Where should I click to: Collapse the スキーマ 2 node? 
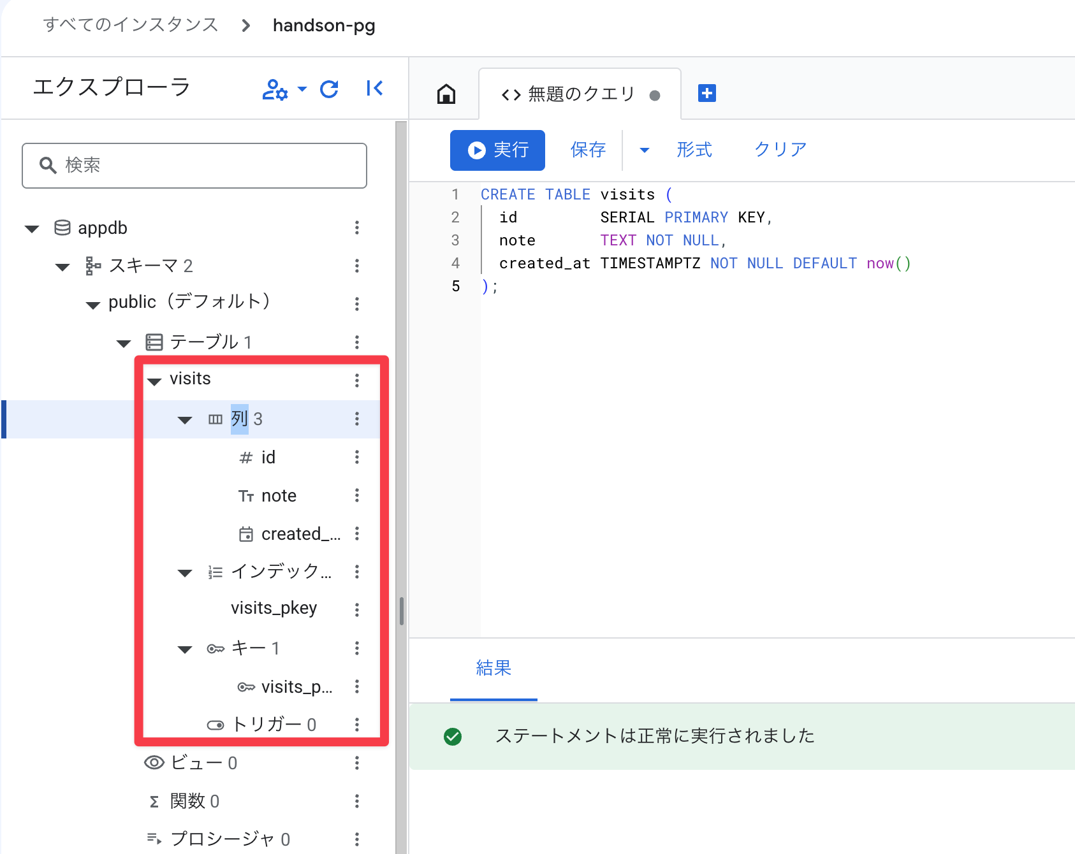[62, 267]
